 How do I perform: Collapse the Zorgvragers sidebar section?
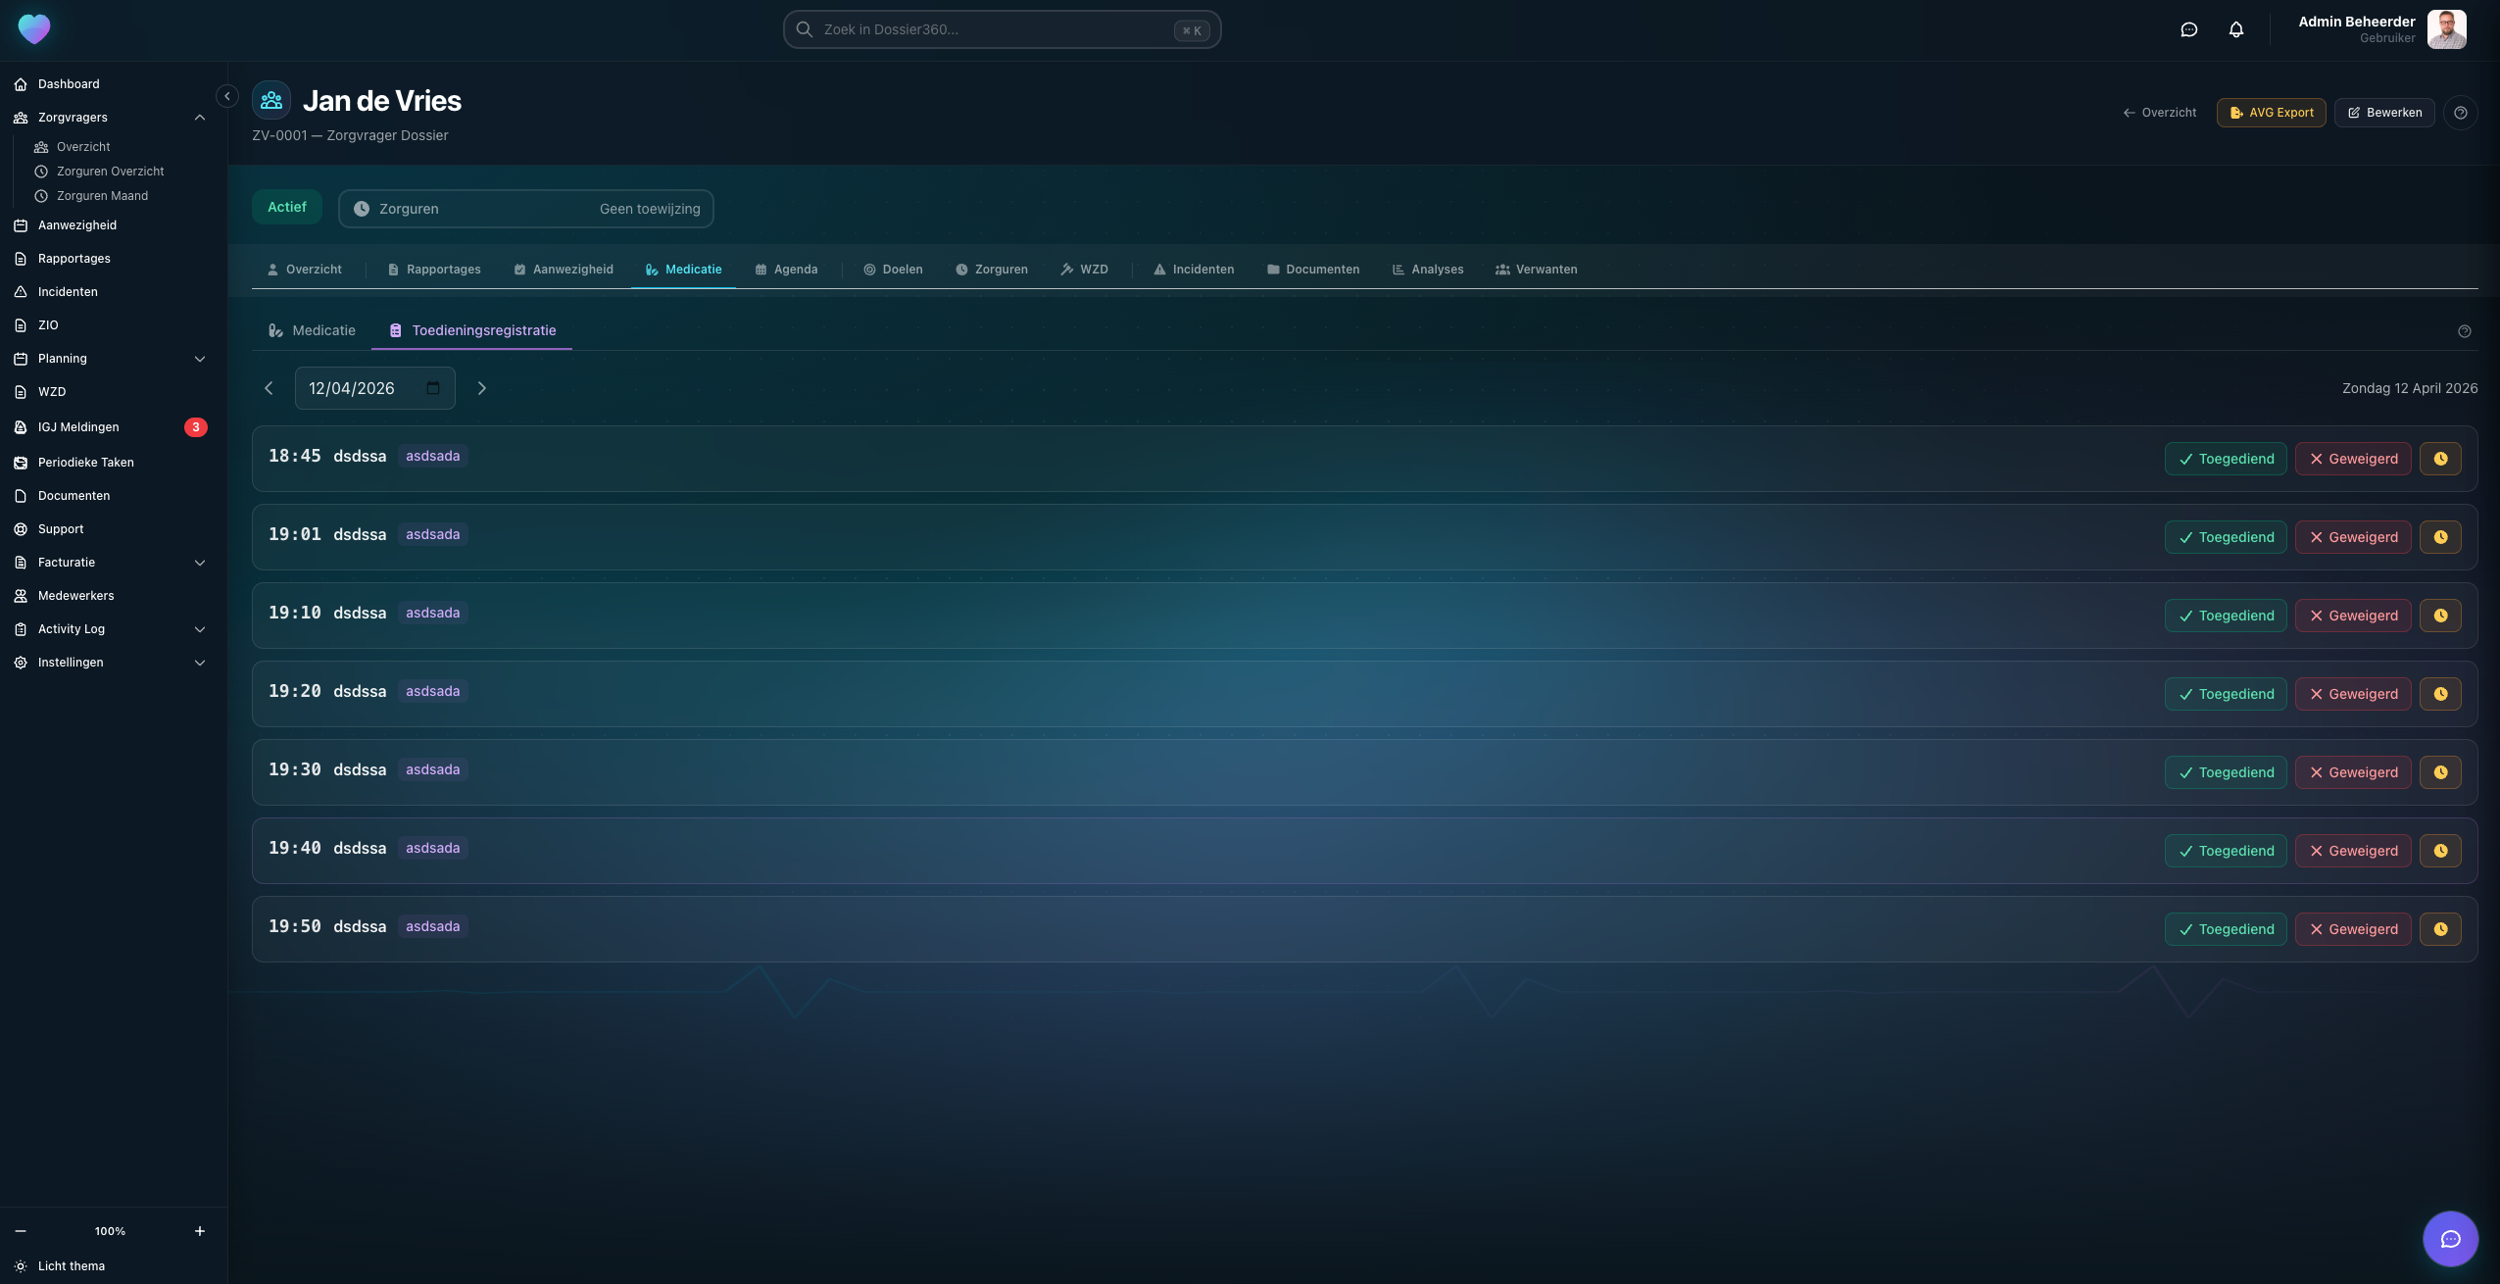tap(200, 118)
